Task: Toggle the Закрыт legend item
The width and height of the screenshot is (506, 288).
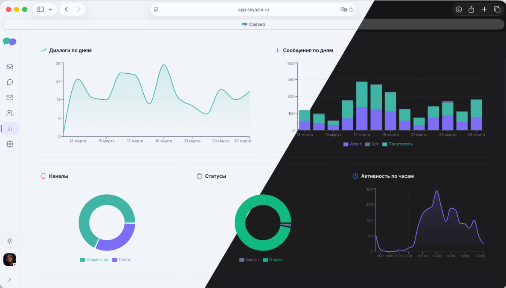Action: pos(249,259)
